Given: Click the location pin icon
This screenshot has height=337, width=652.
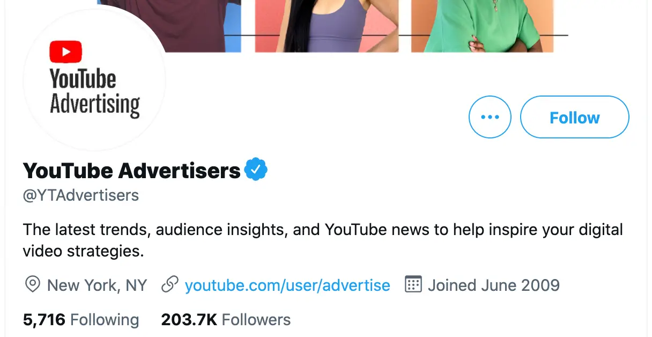Looking at the screenshot, I should tap(33, 285).
